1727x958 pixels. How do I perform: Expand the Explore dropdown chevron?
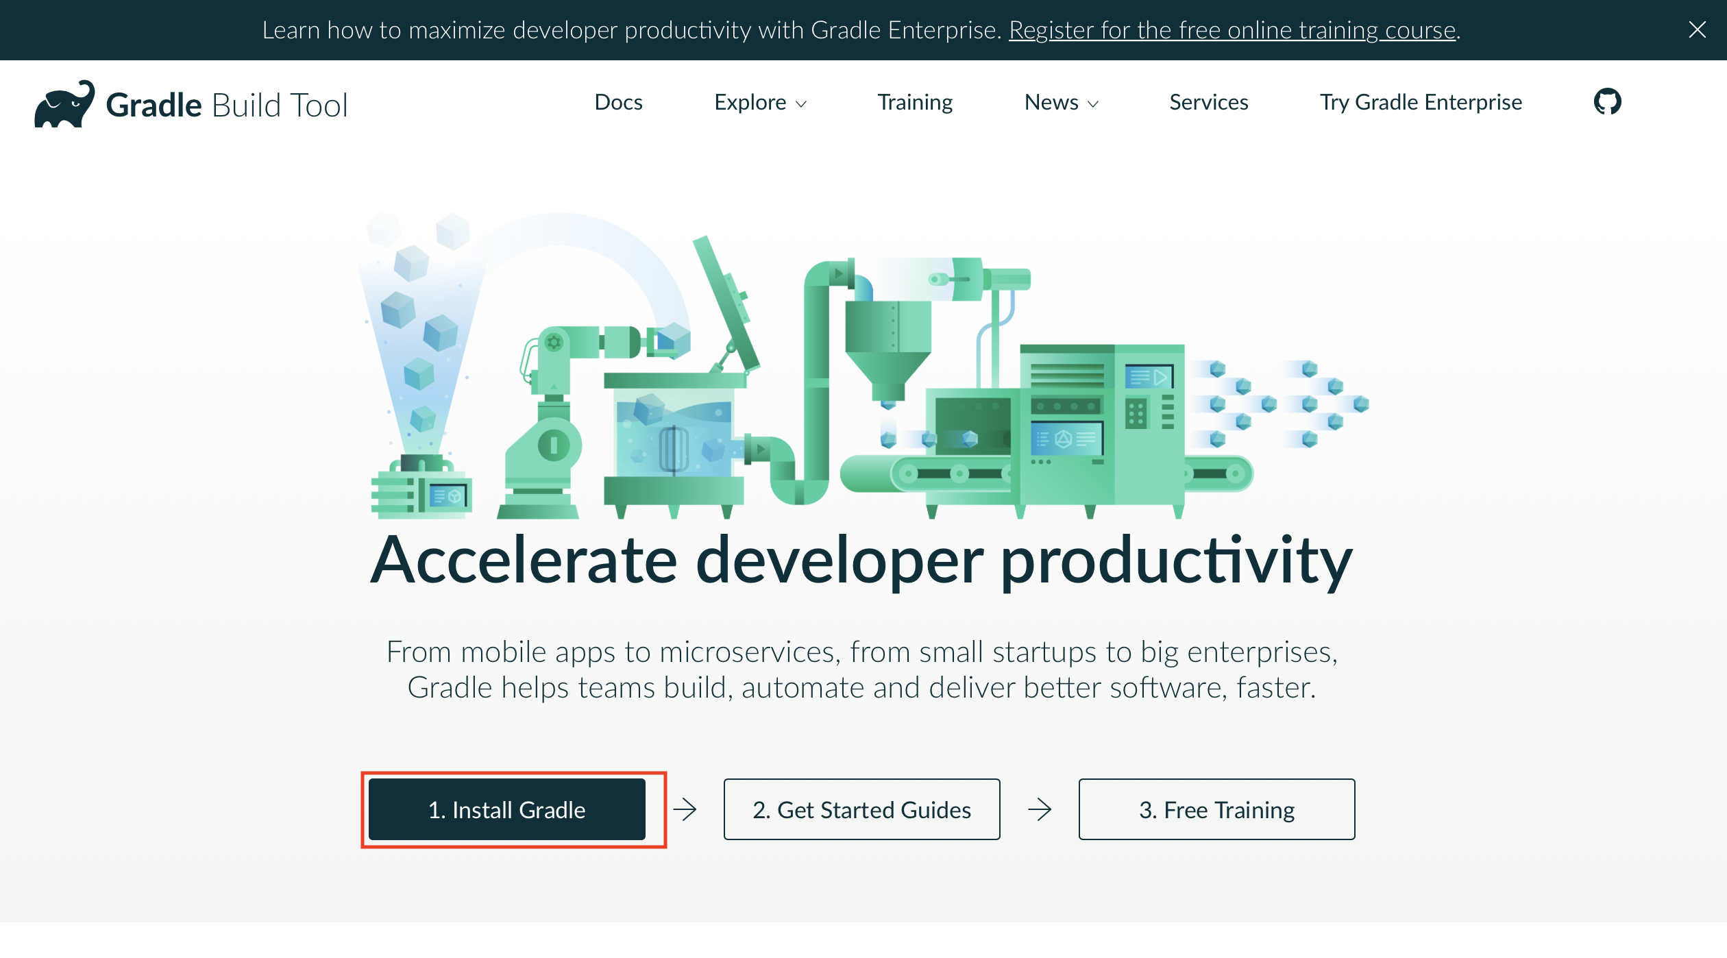tap(801, 104)
